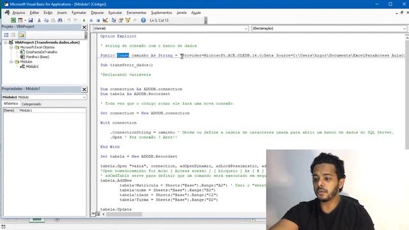Select EstaPastaDeTrabalho in project tree
The width and height of the screenshot is (409, 230).
tap(41, 52)
